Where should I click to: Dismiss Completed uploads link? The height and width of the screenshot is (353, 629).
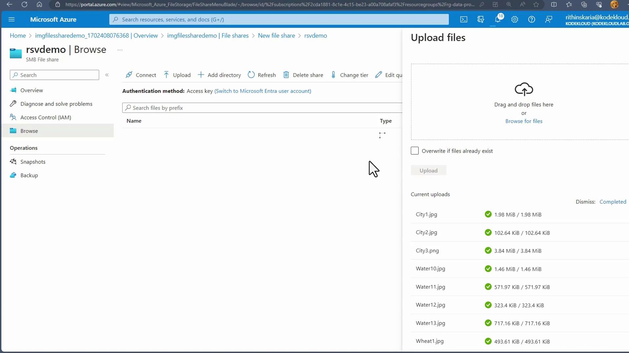(613, 202)
